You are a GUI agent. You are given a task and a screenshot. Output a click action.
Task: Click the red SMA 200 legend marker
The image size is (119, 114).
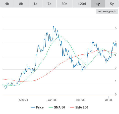pos(72,107)
